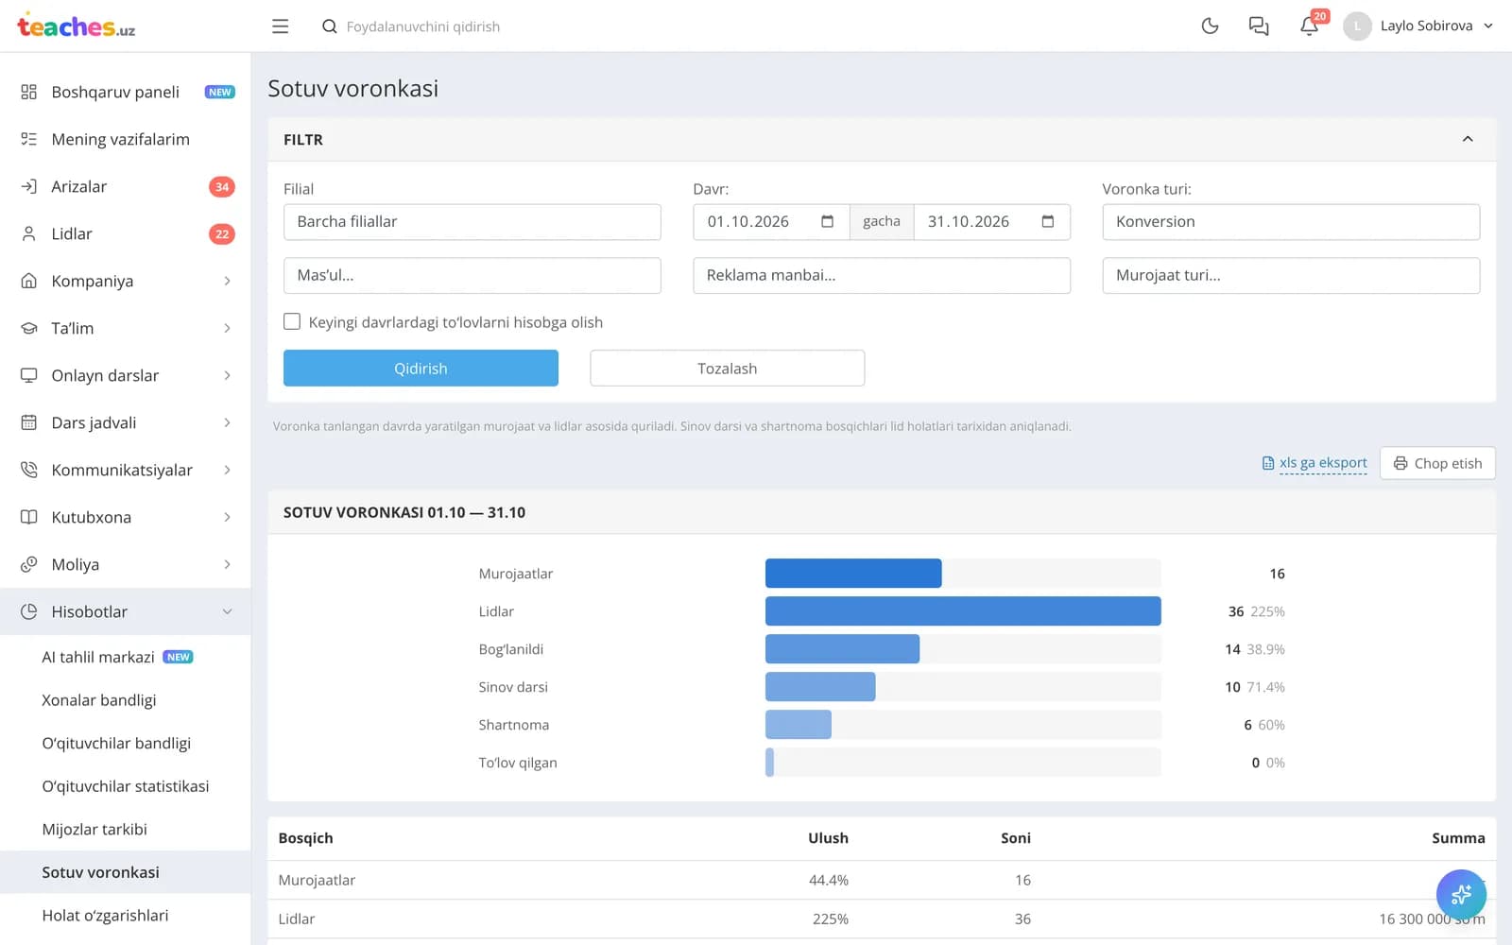This screenshot has width=1512, height=945.
Task: Expand the Onlayn darslar menu
Action: tap(126, 375)
